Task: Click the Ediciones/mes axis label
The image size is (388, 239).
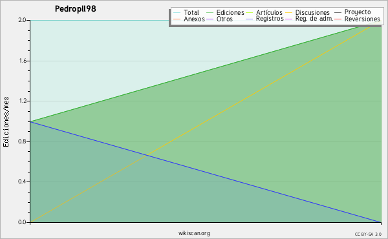Action: coord(6,122)
